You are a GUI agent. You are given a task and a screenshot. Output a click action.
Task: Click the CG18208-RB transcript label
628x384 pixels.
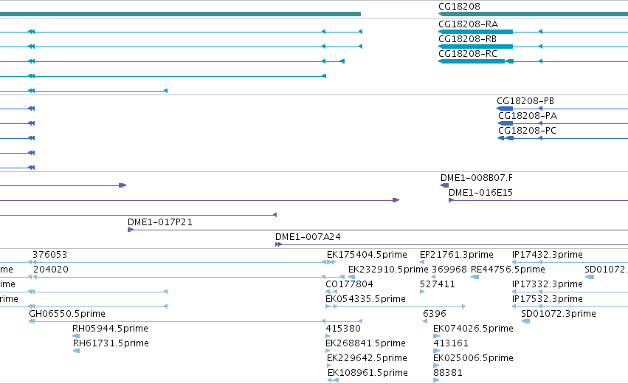467,39
